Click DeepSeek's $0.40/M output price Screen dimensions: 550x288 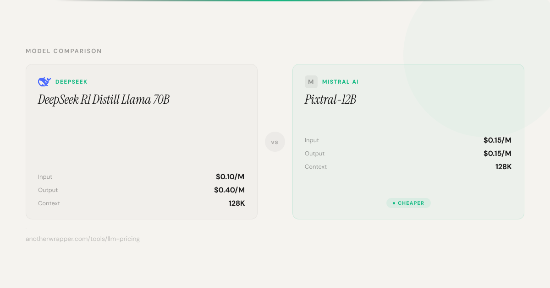point(229,190)
